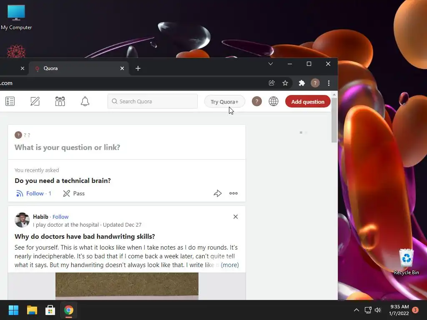
Task: Select the My Computer desktop icon
Action: [x=16, y=17]
